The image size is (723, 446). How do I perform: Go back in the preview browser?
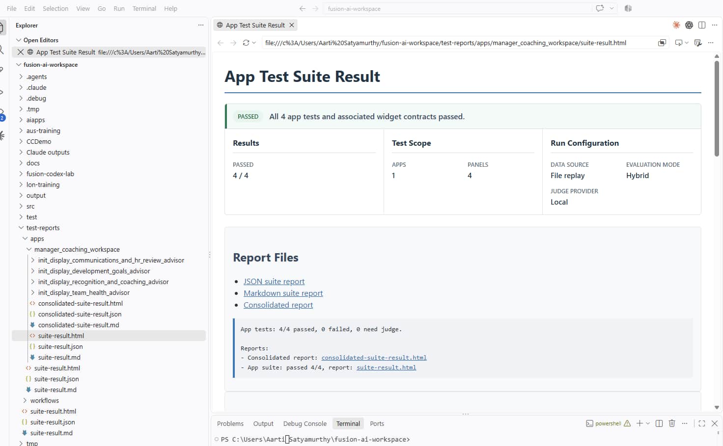(x=221, y=43)
